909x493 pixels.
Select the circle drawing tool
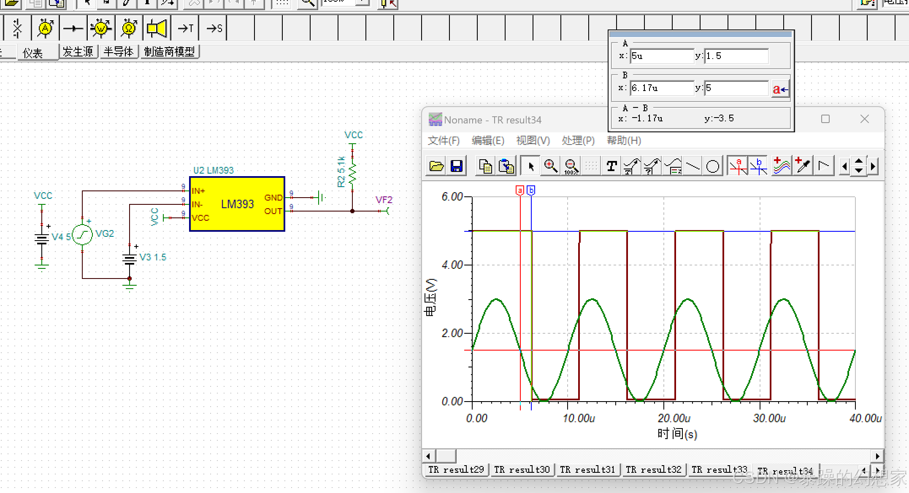coord(713,166)
